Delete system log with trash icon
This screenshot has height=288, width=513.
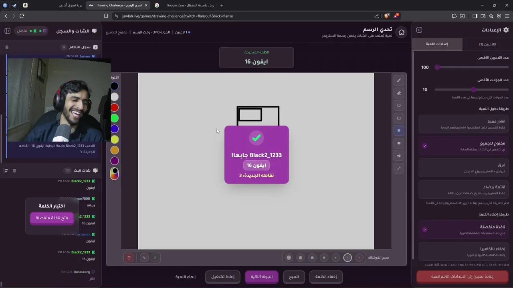pos(7,47)
